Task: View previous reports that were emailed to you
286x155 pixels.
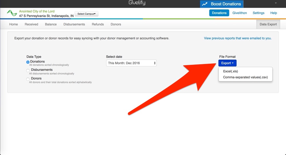Action: point(238,38)
